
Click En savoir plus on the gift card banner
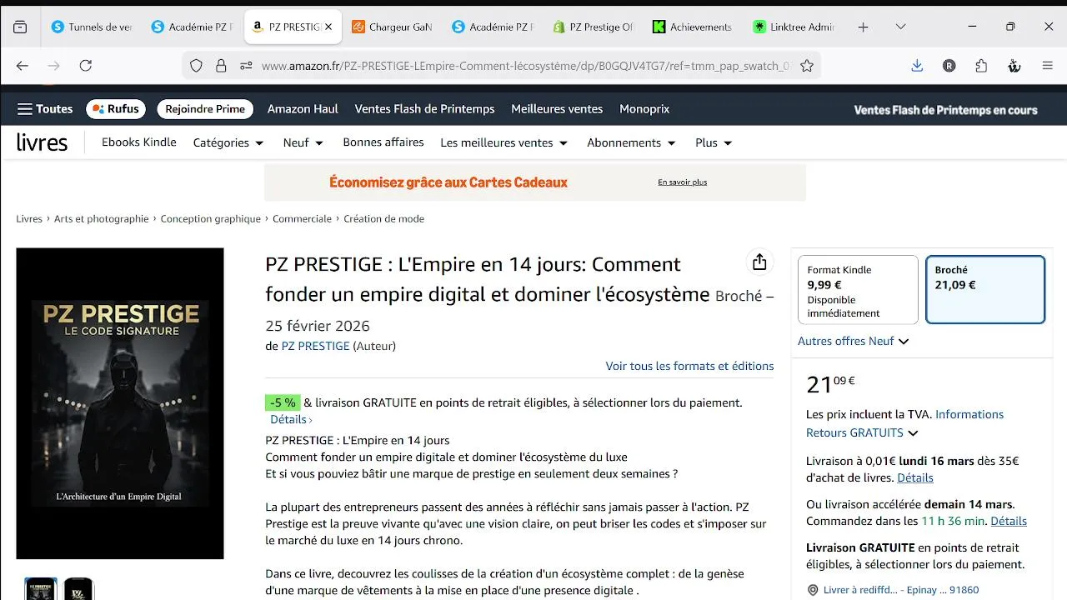pyautogui.click(x=682, y=182)
